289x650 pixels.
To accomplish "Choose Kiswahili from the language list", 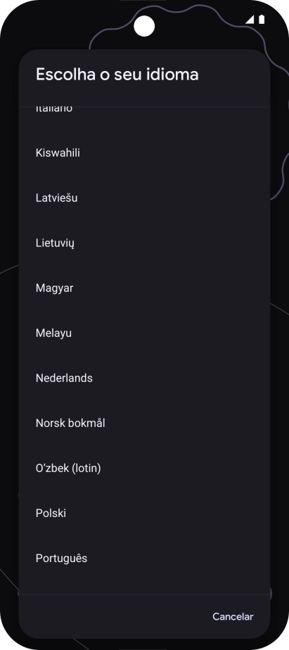I will pos(144,153).
